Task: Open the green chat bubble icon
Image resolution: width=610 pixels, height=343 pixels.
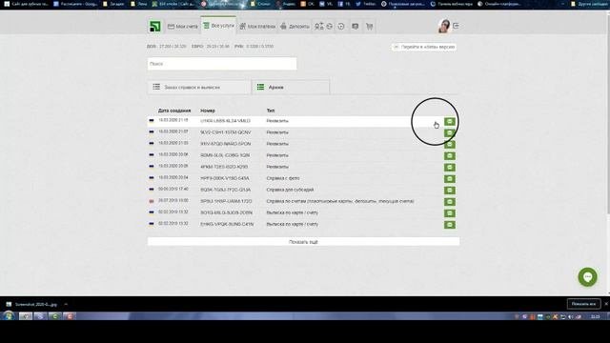Action: tap(587, 277)
